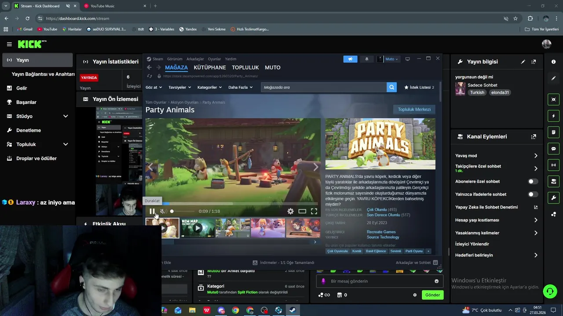563x316 pixels.
Task: Show next screenshot with right arrow
Action: pyautogui.click(x=315, y=167)
